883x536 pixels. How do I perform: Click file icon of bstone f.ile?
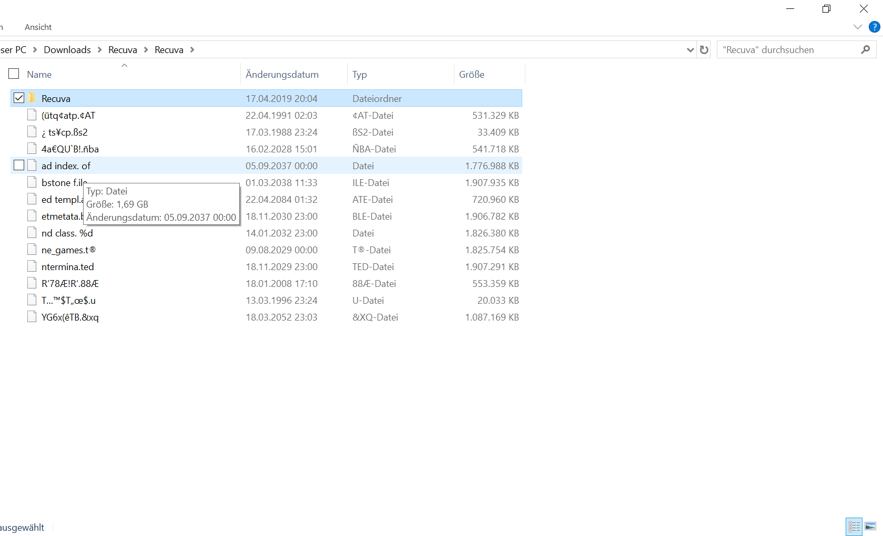(32, 182)
